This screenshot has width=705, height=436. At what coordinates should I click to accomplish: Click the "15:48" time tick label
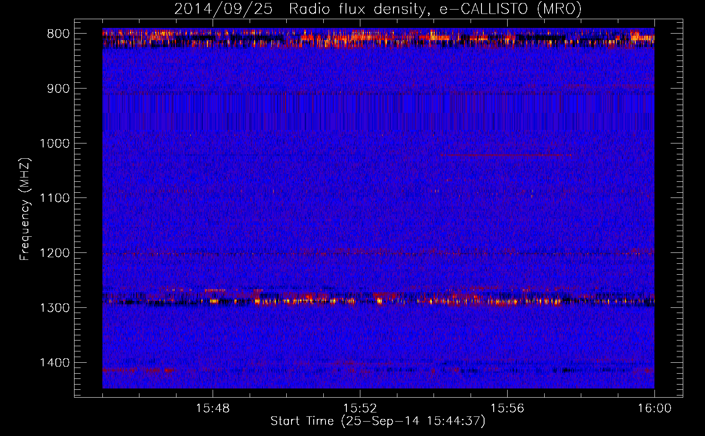213,409
